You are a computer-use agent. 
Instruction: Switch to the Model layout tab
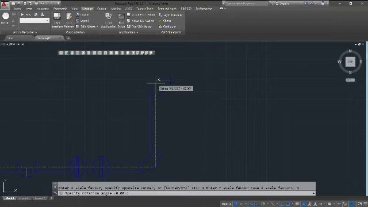click(x=10, y=198)
